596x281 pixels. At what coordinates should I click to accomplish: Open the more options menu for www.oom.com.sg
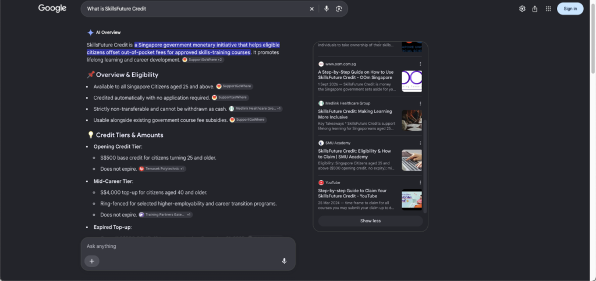click(x=420, y=64)
